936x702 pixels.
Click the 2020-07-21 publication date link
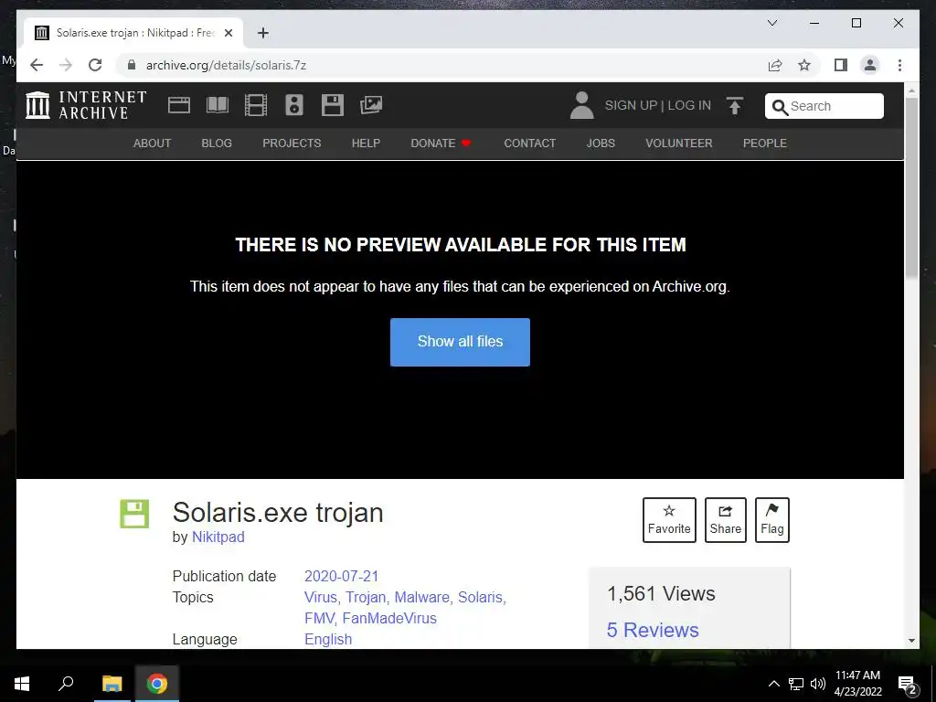click(x=342, y=576)
